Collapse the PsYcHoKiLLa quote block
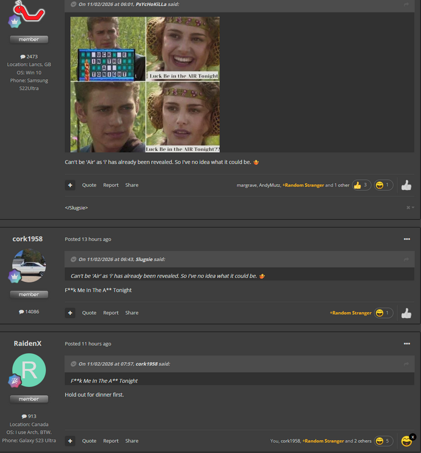Image resolution: width=421 pixels, height=453 pixels. click(x=74, y=4)
